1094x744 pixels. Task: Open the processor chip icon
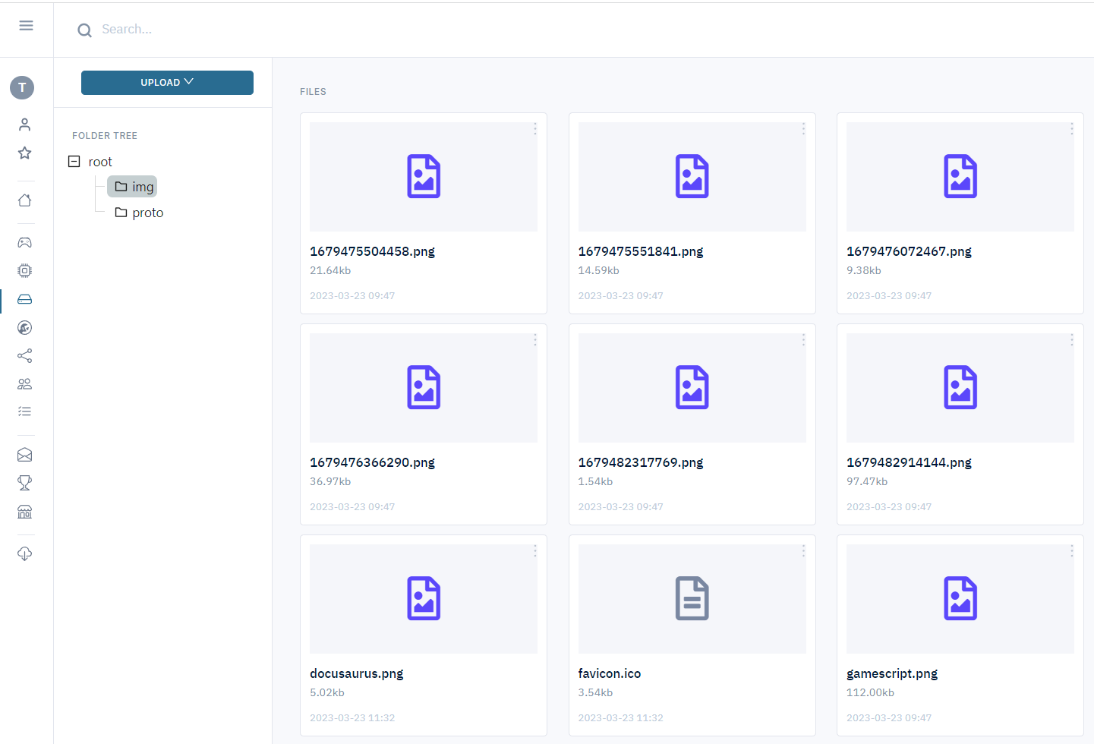pyautogui.click(x=24, y=270)
